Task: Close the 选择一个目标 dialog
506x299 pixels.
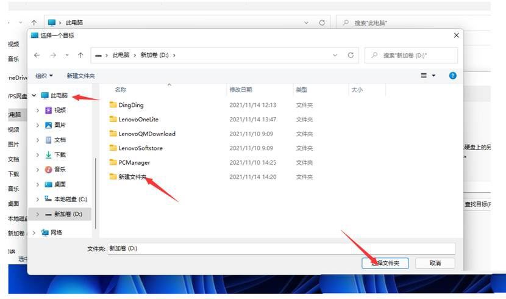Action: [x=456, y=35]
